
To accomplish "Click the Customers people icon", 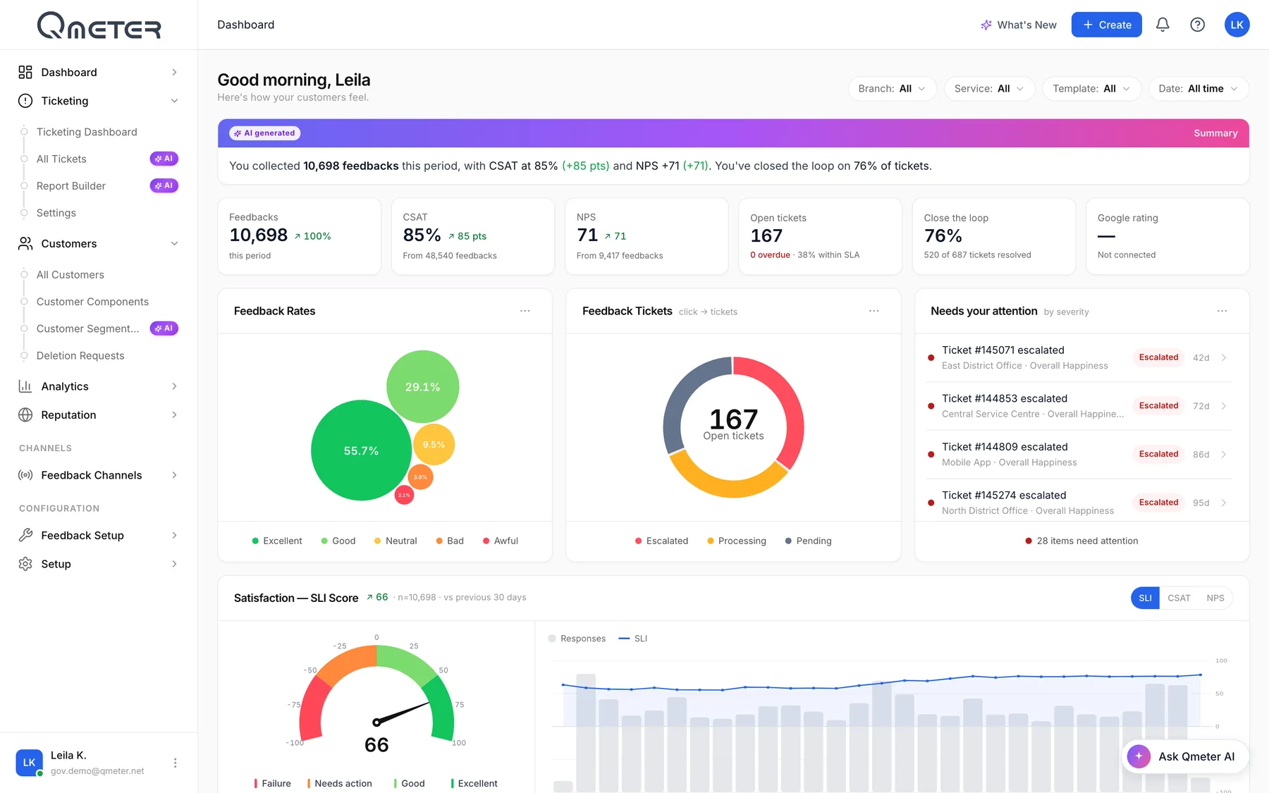I will 25,243.
